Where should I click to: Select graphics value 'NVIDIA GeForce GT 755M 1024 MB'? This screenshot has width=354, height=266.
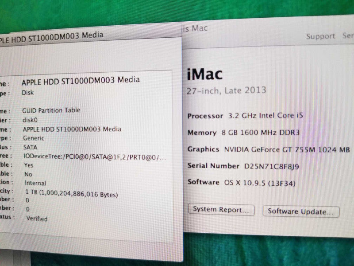[287, 149]
